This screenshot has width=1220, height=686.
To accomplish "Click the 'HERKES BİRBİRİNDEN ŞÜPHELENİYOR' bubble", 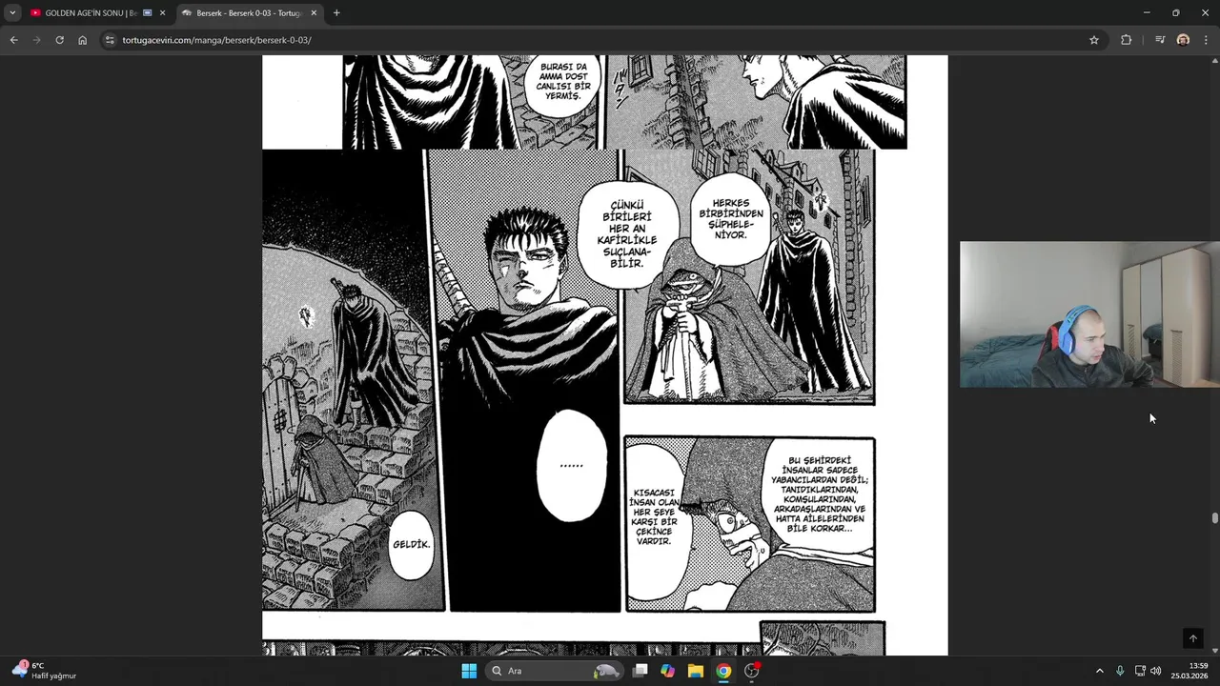I will (731, 219).
